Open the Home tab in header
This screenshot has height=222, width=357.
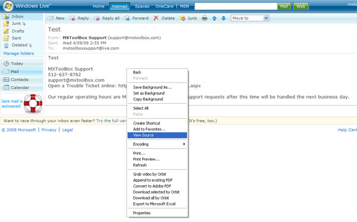point(98,6)
